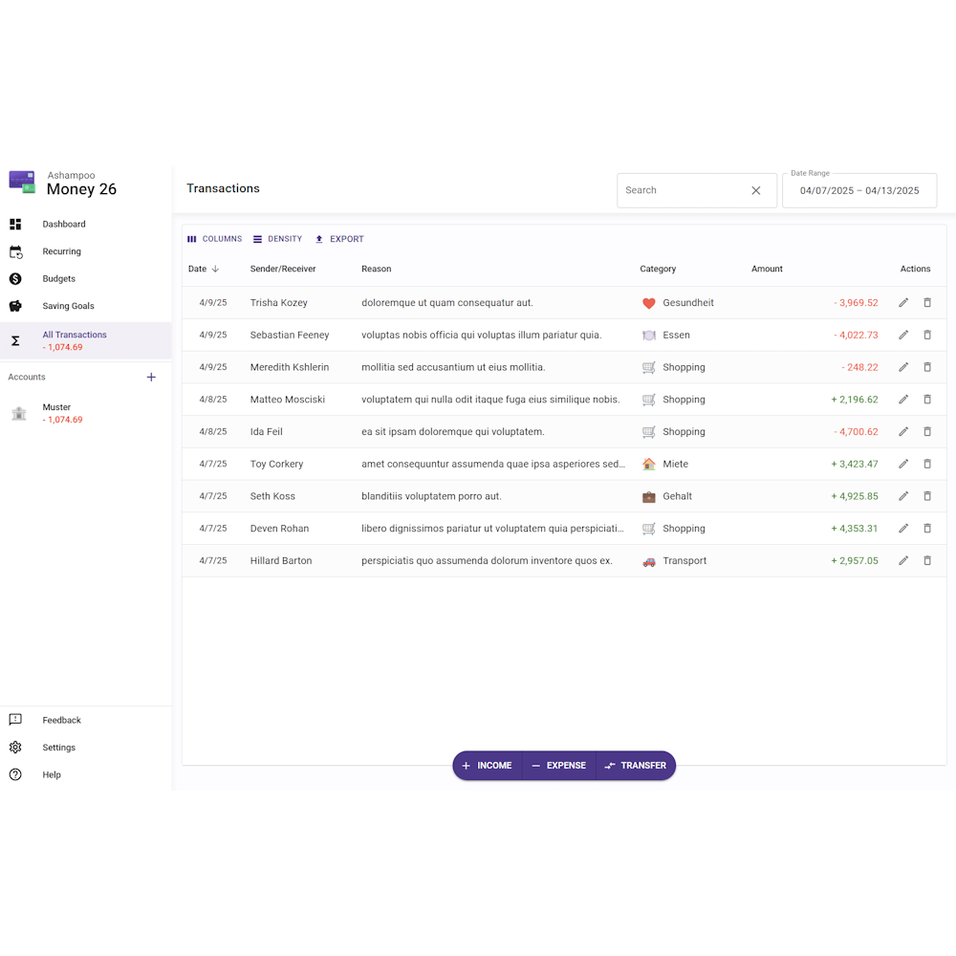Open the Saving Goals page
This screenshot has width=956, height=956.
[68, 307]
